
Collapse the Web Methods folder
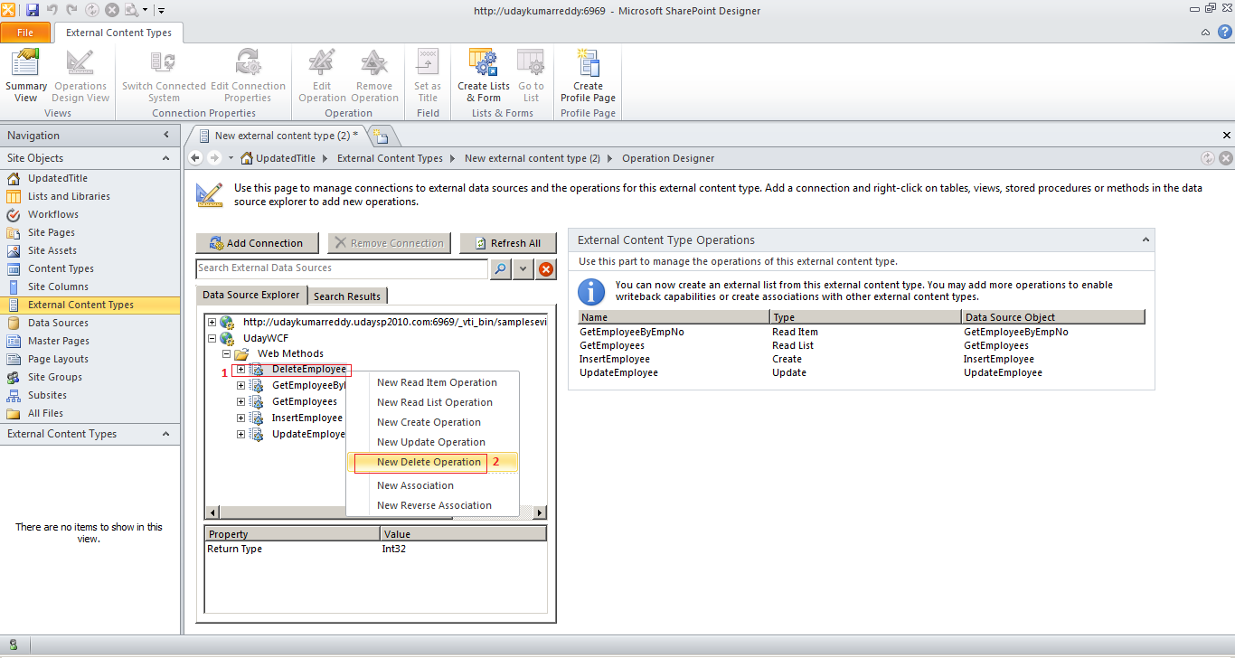226,353
